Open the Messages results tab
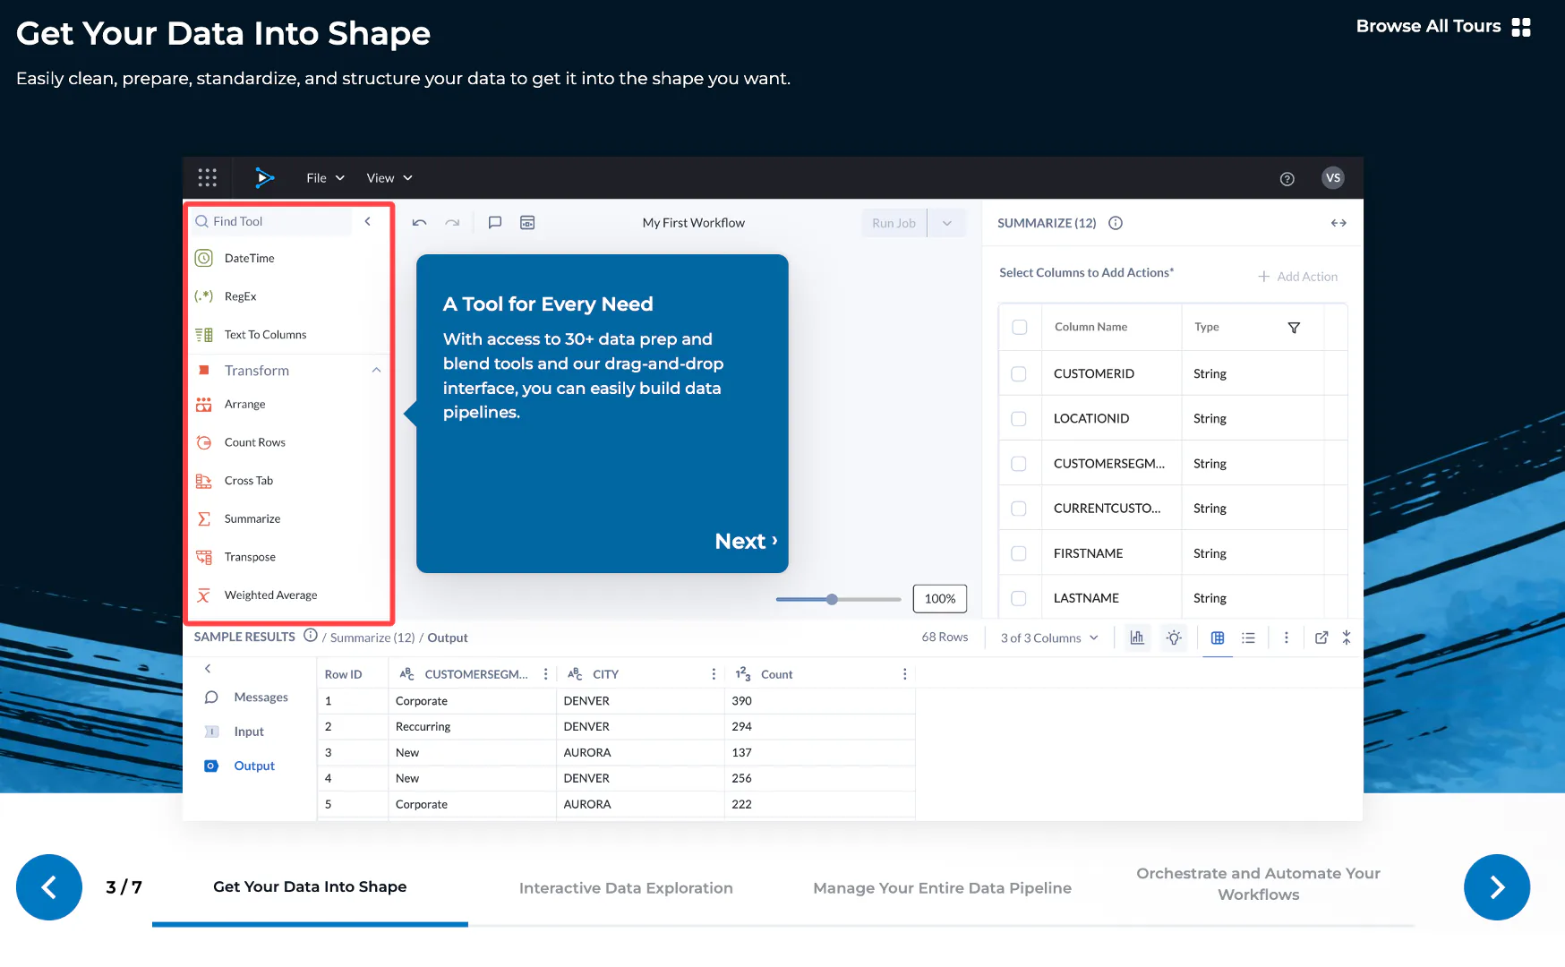Screen dimensions: 1565x967 [247, 697]
